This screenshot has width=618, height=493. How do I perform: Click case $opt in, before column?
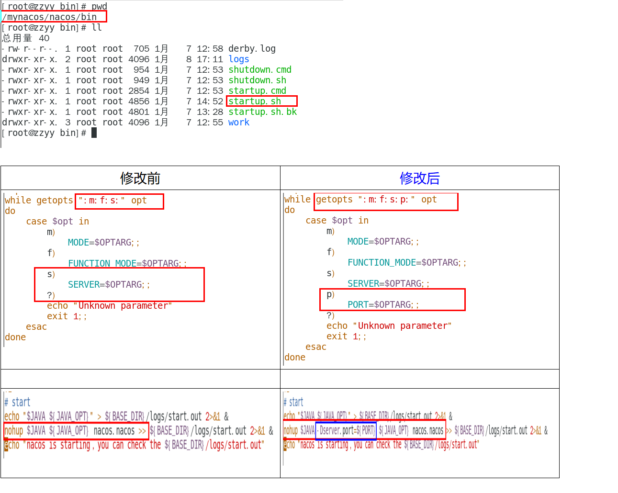coord(57,222)
